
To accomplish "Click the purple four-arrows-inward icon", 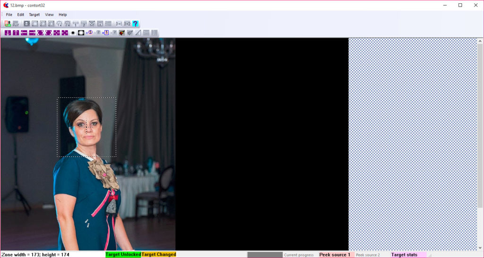I will tap(57, 33).
